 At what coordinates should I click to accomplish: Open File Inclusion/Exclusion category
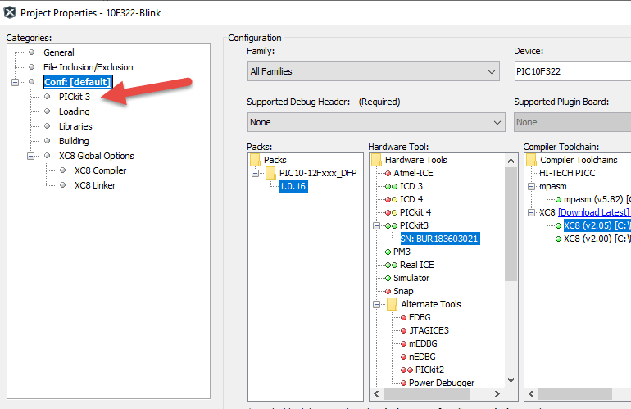[89, 67]
